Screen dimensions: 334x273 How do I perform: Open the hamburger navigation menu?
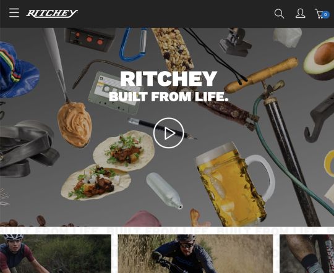[x=14, y=13]
